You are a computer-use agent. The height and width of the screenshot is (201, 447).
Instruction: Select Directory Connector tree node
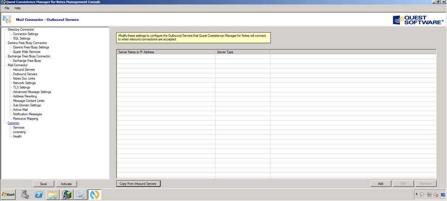(21, 30)
